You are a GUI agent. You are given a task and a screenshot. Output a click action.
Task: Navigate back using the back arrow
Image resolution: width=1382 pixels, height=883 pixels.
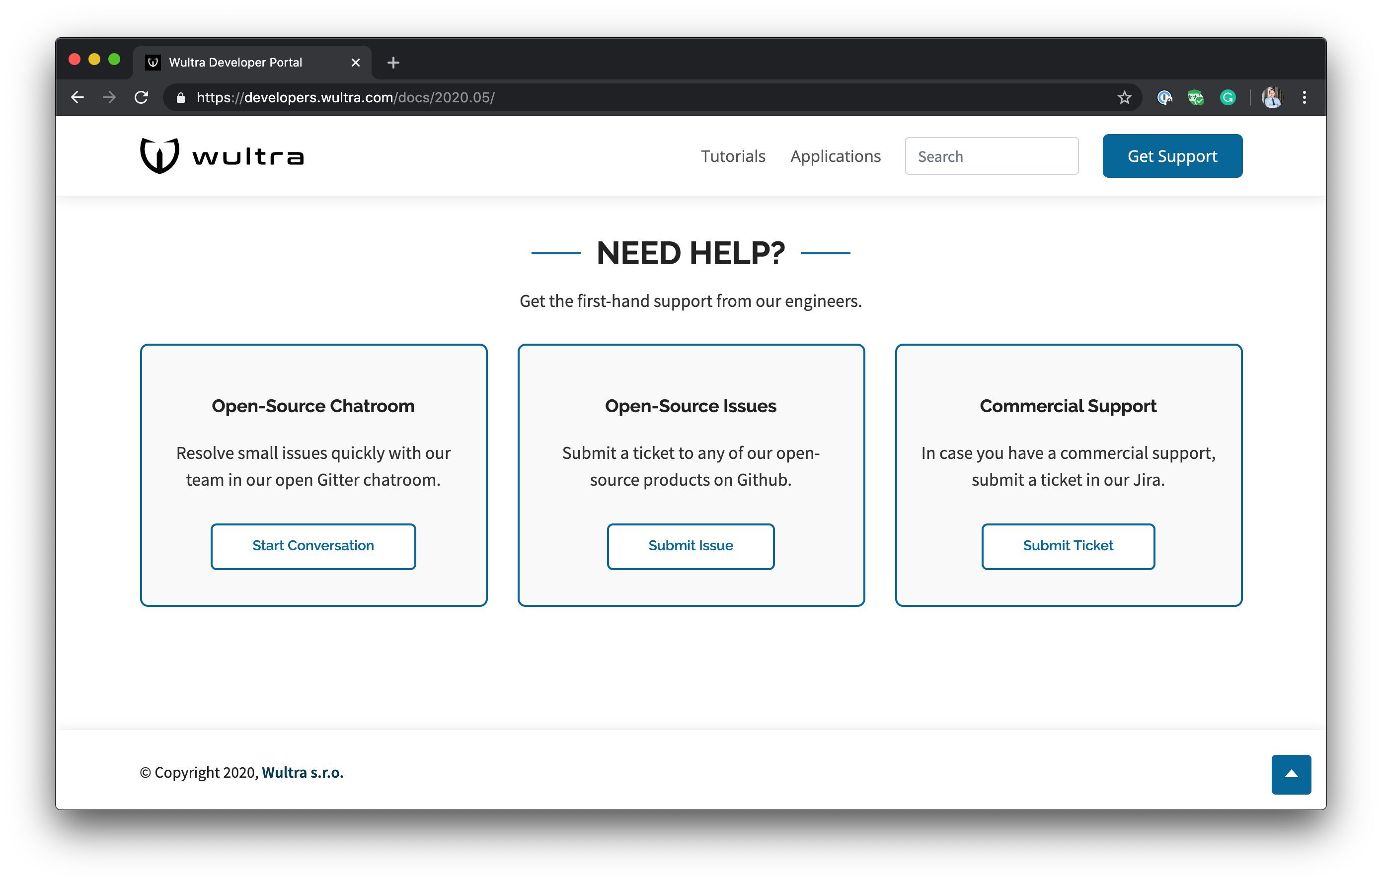77,97
